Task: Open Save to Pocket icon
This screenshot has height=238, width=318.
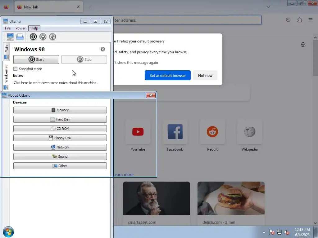Action: (288, 20)
